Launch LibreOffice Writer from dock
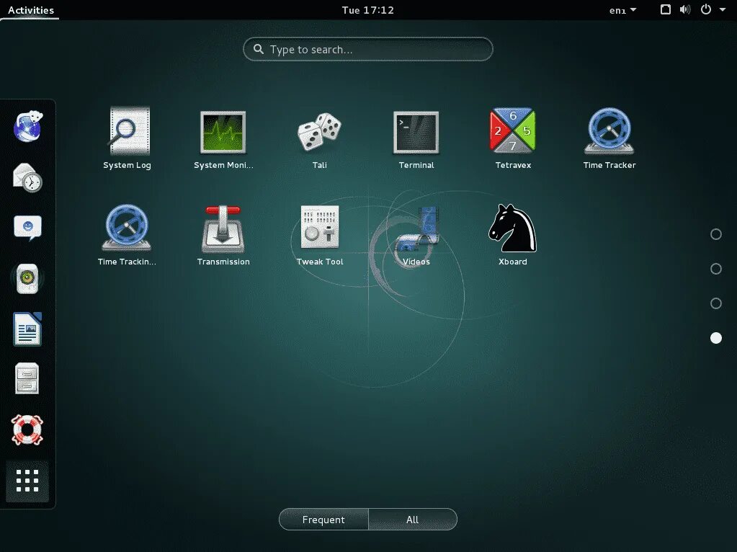The height and width of the screenshot is (552, 737). pyautogui.click(x=27, y=329)
